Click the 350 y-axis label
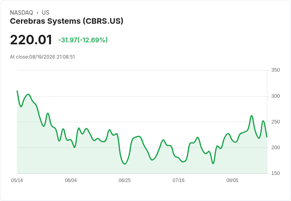The width and height of the screenshot is (291, 201). click(276, 70)
